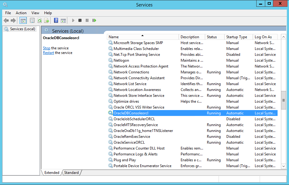Sort by the Log On As column
The height and width of the screenshot is (185, 289).
pos(265,37)
